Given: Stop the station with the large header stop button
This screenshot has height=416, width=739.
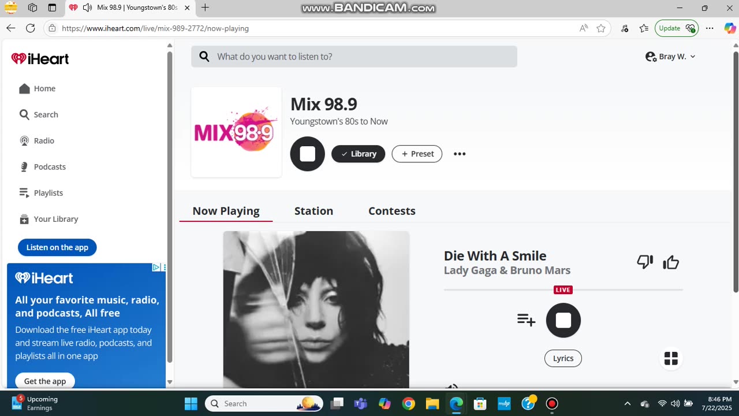Looking at the screenshot, I should click(x=307, y=154).
